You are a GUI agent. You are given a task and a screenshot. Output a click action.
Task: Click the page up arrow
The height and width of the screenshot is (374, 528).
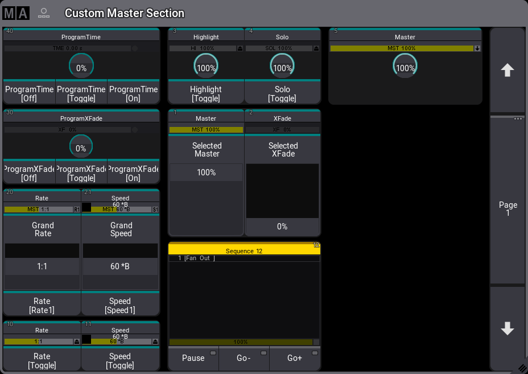(507, 69)
